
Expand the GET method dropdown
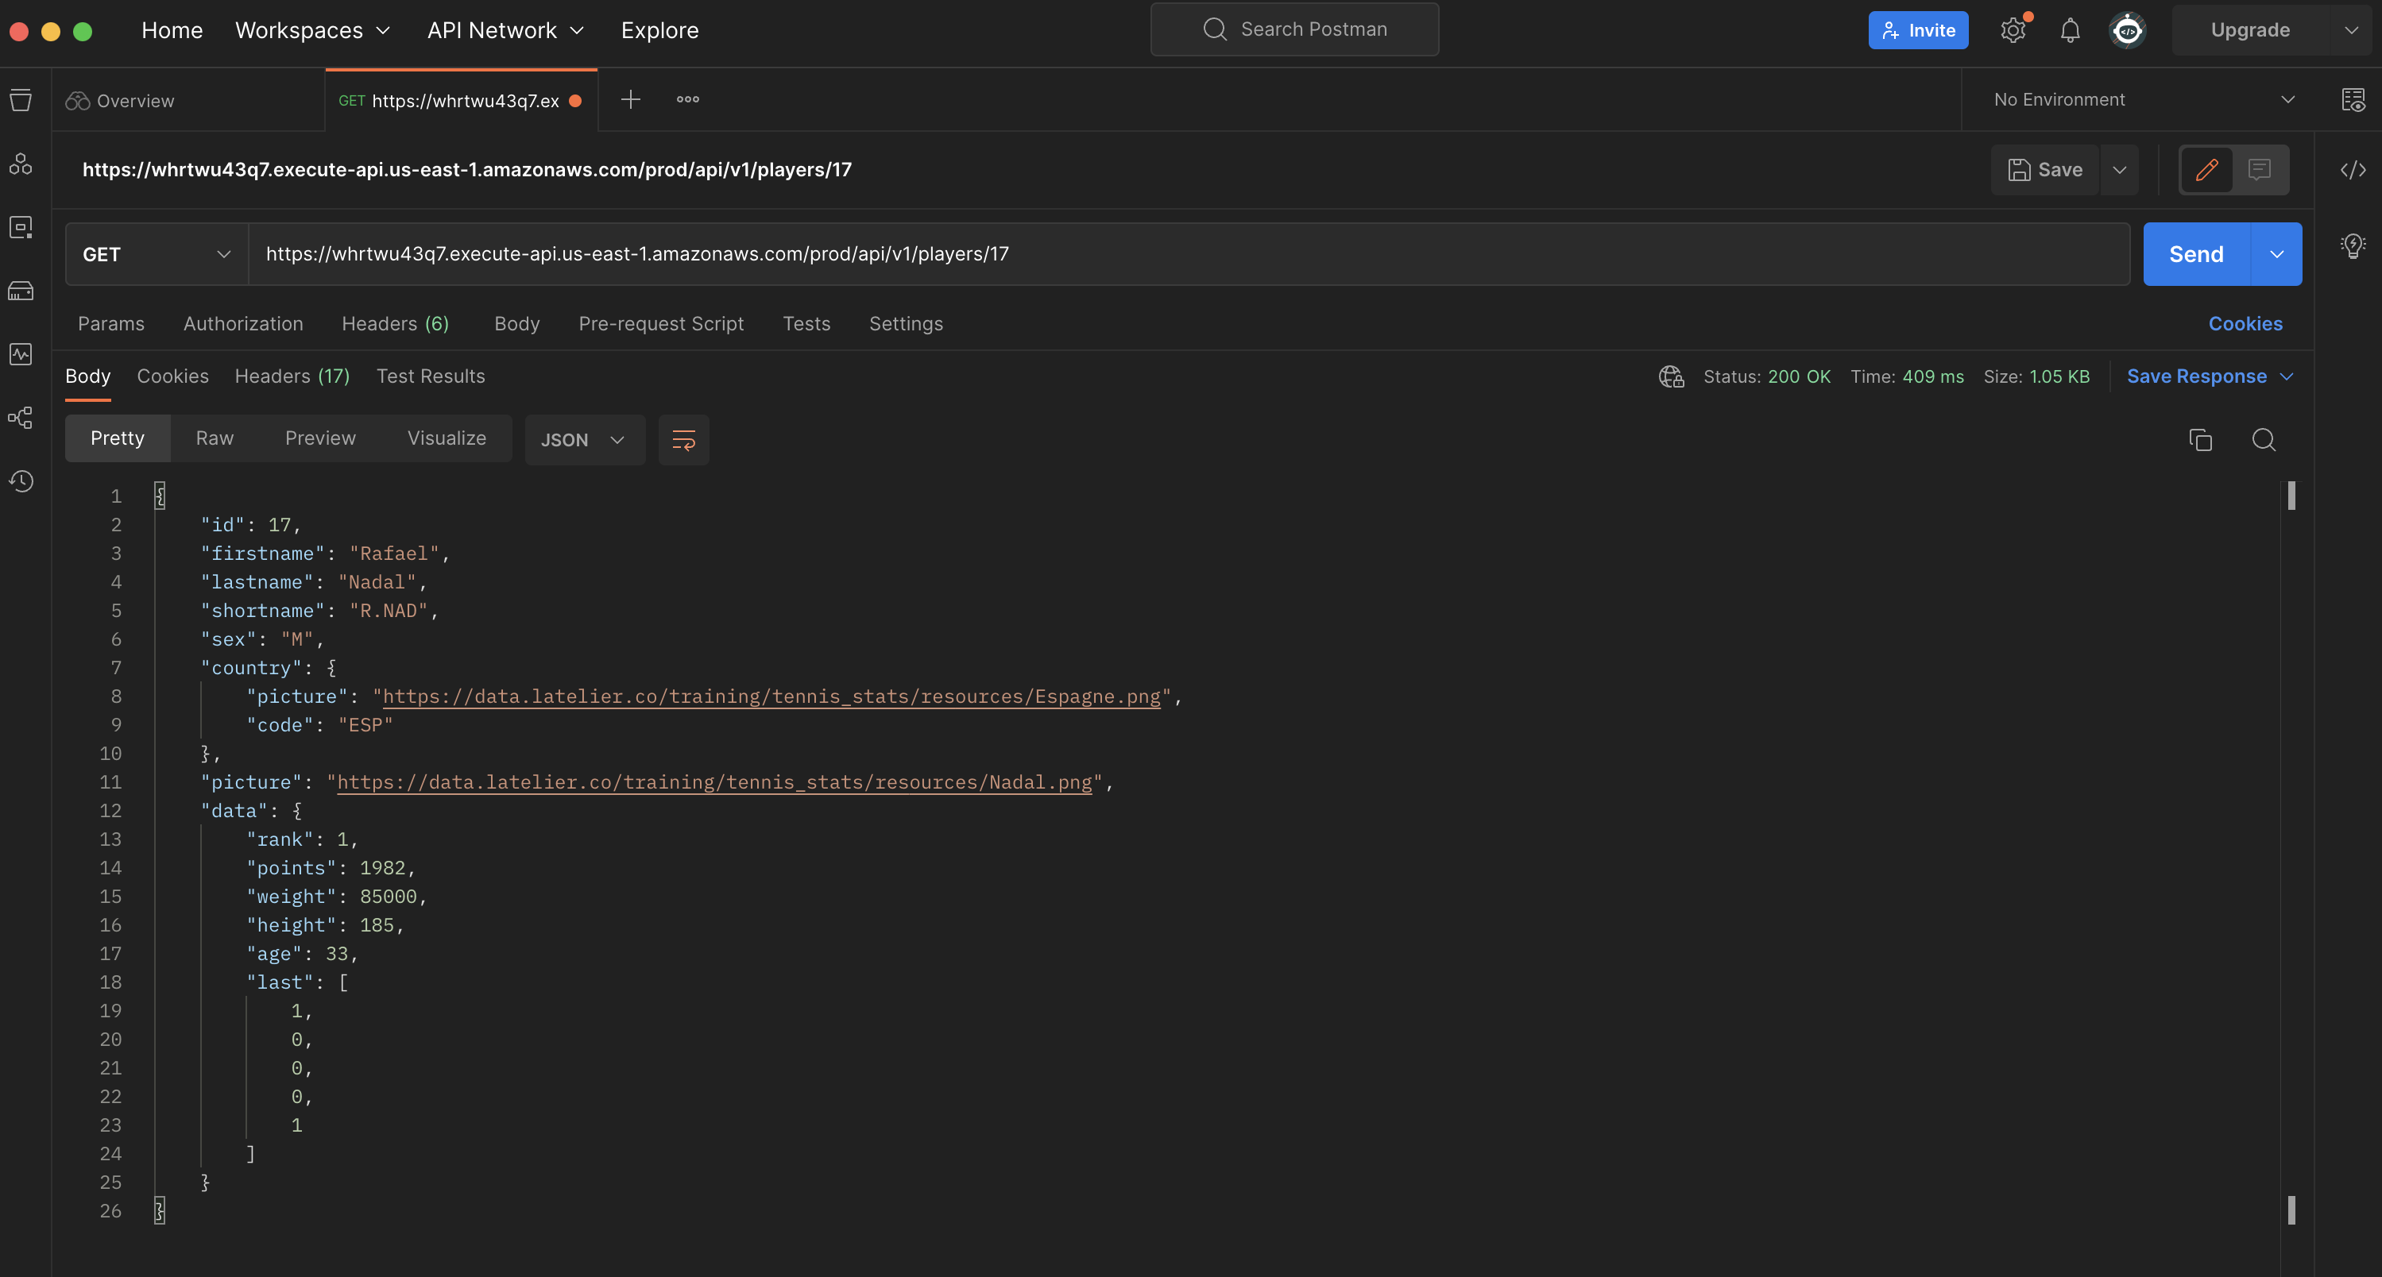[x=157, y=254]
